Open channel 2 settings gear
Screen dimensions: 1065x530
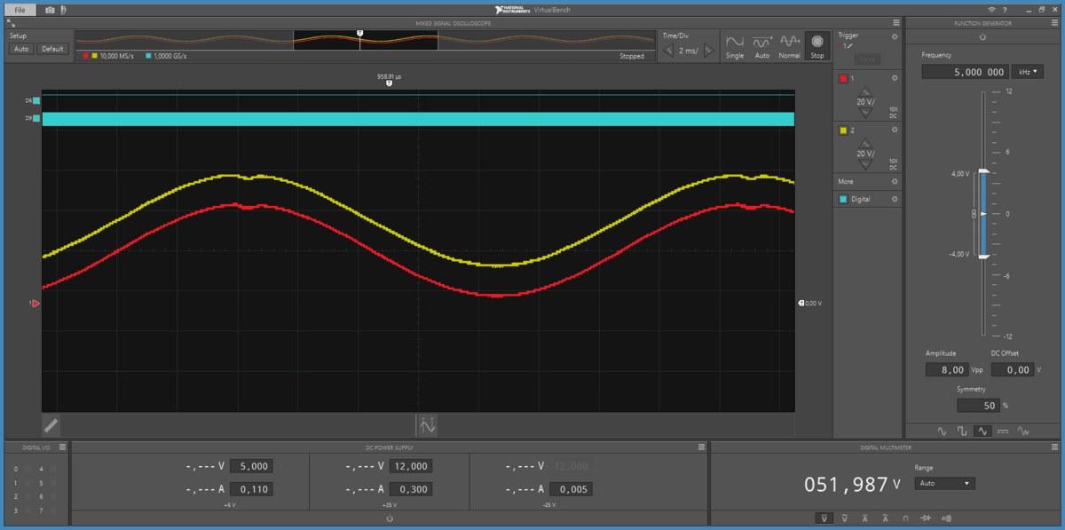895,131
